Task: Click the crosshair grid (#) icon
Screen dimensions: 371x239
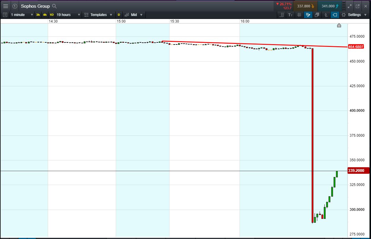Action: 299,15
